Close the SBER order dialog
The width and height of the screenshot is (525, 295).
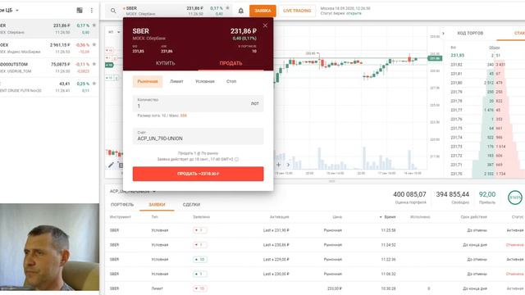click(265, 25)
